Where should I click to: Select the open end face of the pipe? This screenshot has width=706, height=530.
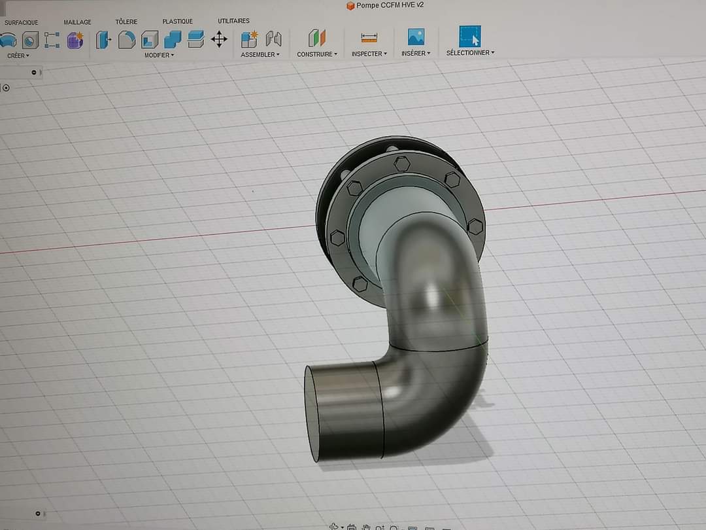pyautogui.click(x=312, y=414)
